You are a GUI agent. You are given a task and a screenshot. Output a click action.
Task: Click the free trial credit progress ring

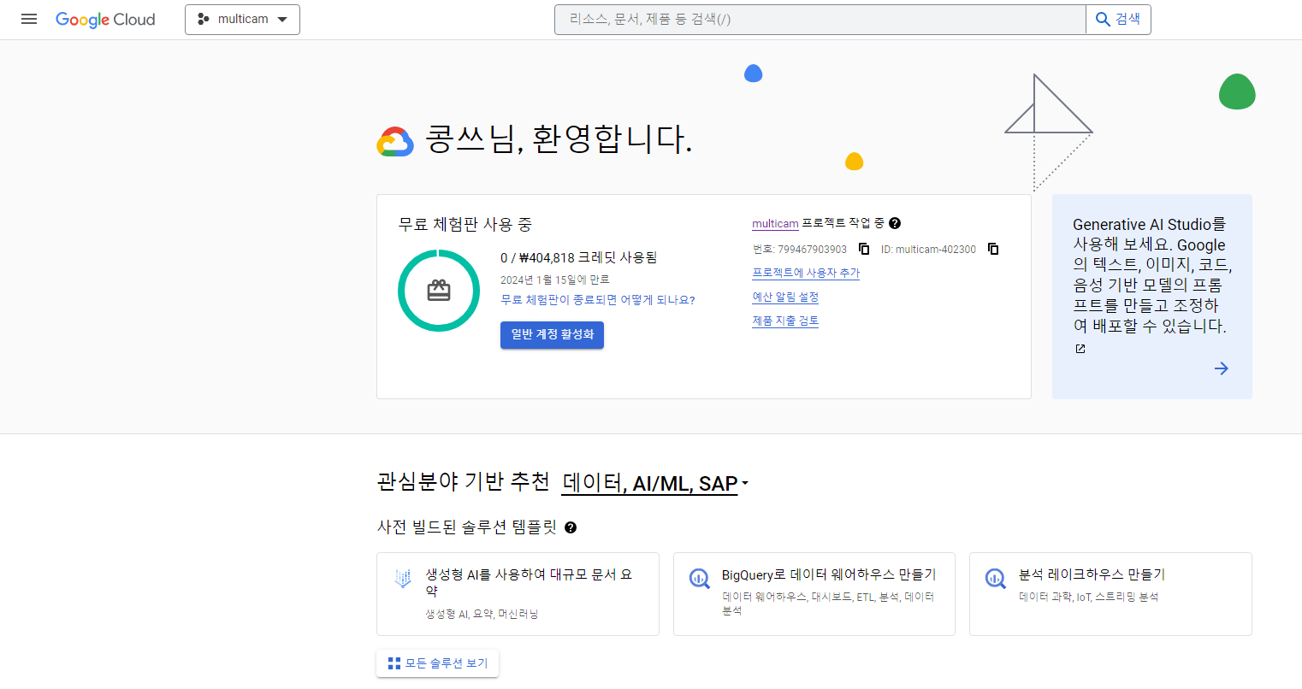click(439, 291)
